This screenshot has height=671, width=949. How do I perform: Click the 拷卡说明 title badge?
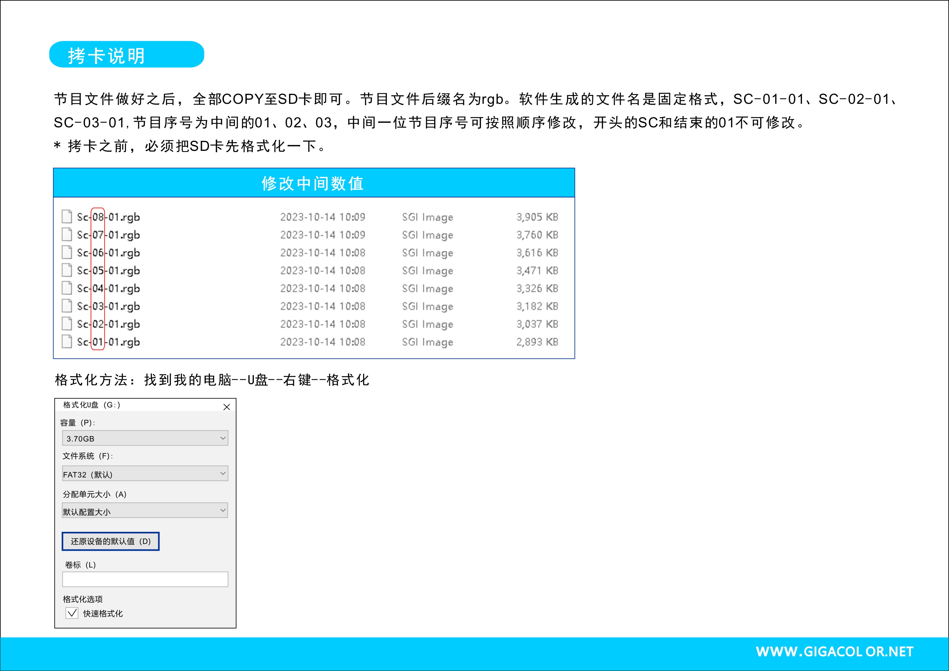(127, 54)
